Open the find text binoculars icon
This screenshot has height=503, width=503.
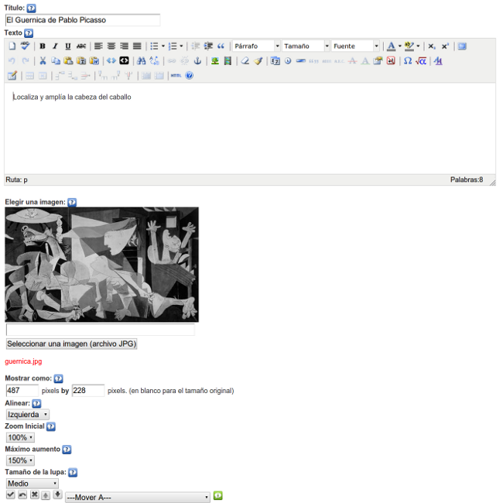tap(141, 61)
